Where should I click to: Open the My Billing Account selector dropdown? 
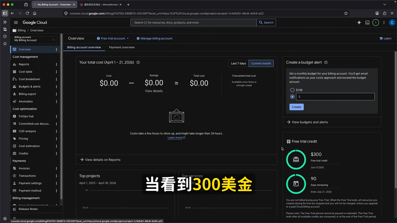pyautogui.click(x=35, y=40)
